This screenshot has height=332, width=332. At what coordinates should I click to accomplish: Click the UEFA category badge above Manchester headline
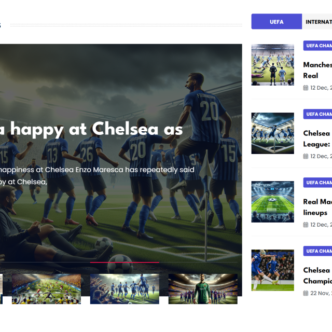pyautogui.click(x=317, y=46)
